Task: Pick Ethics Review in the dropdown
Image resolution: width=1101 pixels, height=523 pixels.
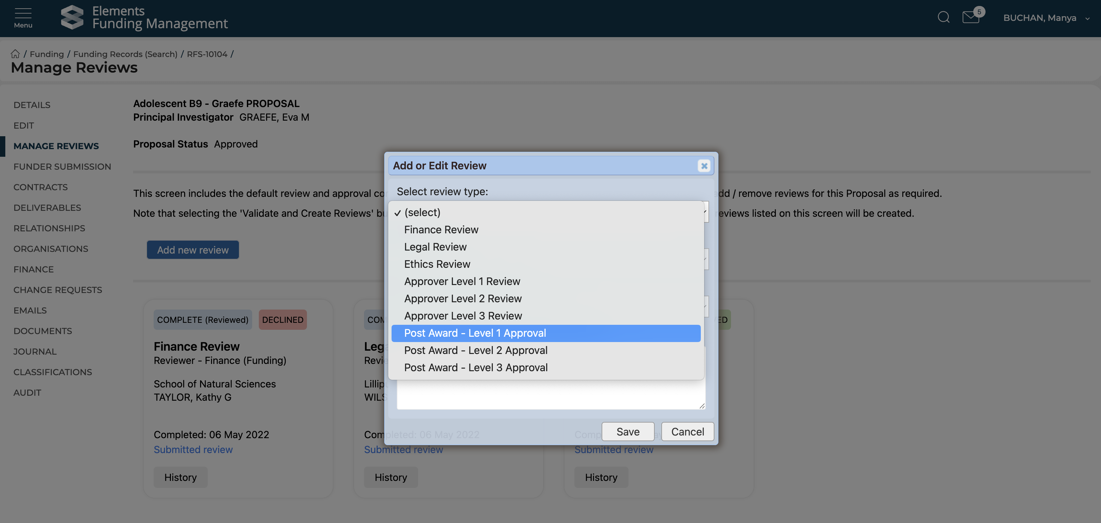Action: (x=437, y=264)
